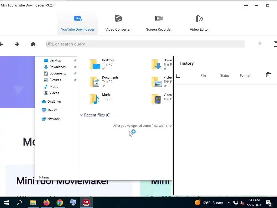Click the Format column header in History
277x208 pixels.
pos(245,76)
